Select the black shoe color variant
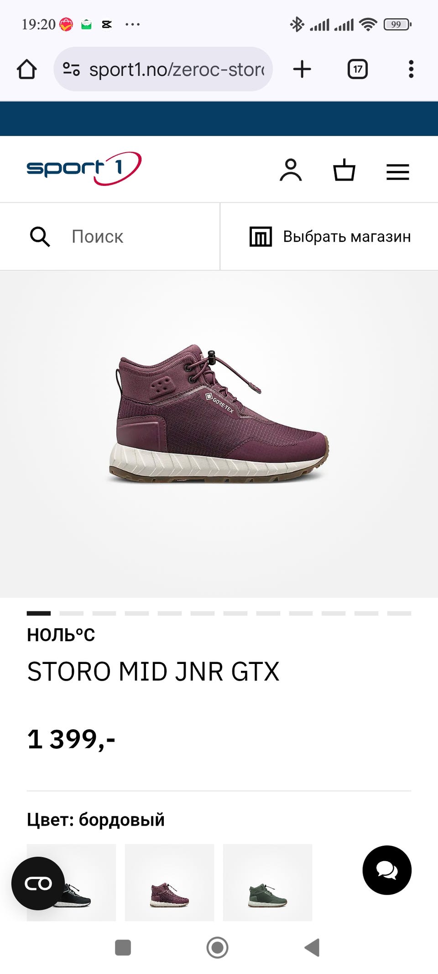438x974 pixels. click(71, 882)
